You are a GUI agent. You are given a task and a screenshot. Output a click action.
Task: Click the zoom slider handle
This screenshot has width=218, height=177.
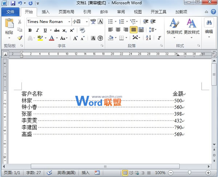pos(189,173)
